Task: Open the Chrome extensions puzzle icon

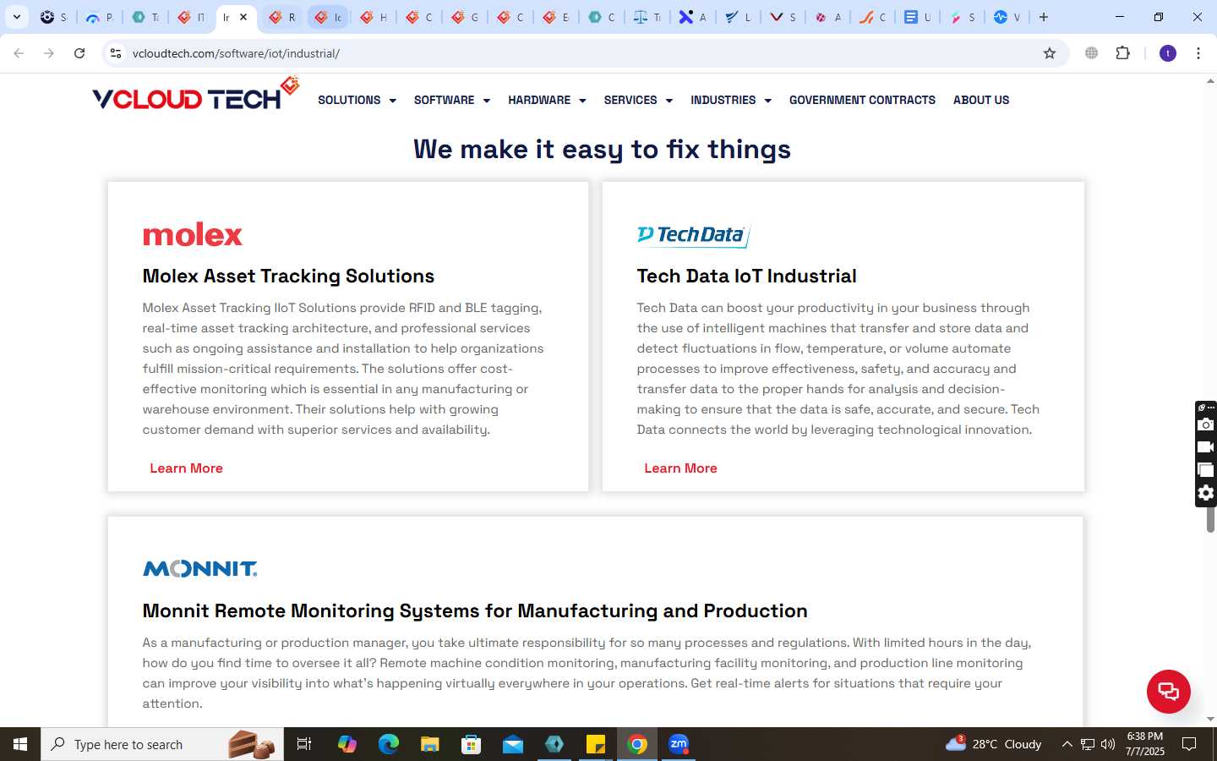Action: click(x=1122, y=53)
